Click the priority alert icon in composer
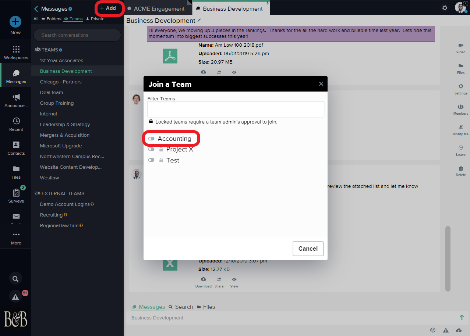470x336 pixels. click(446, 330)
